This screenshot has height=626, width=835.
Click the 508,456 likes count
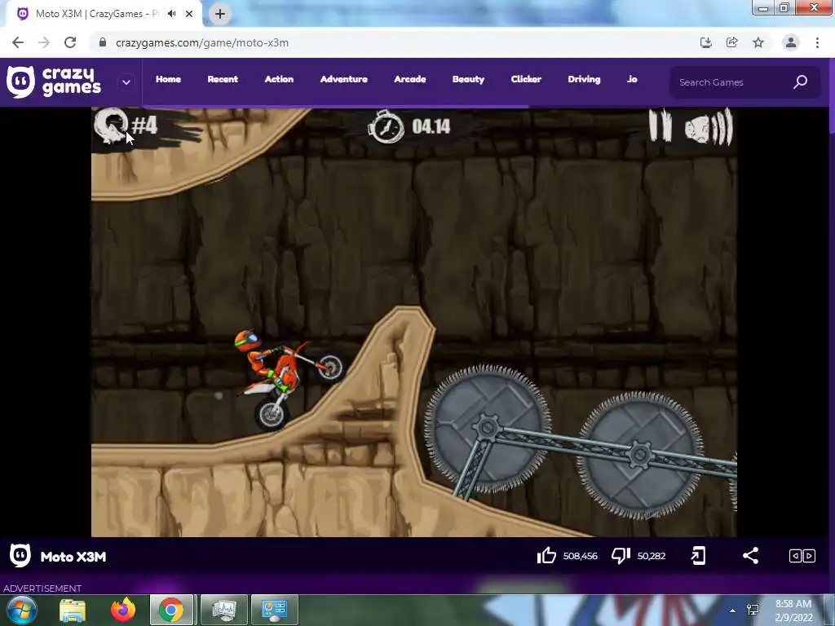[x=580, y=556]
